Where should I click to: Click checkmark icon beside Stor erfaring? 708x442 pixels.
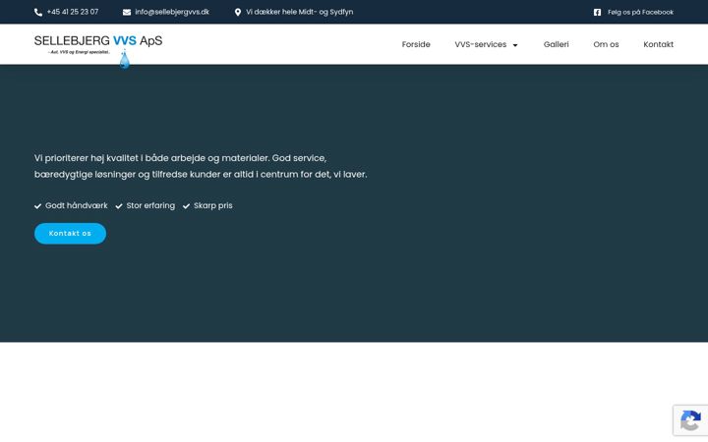119,206
